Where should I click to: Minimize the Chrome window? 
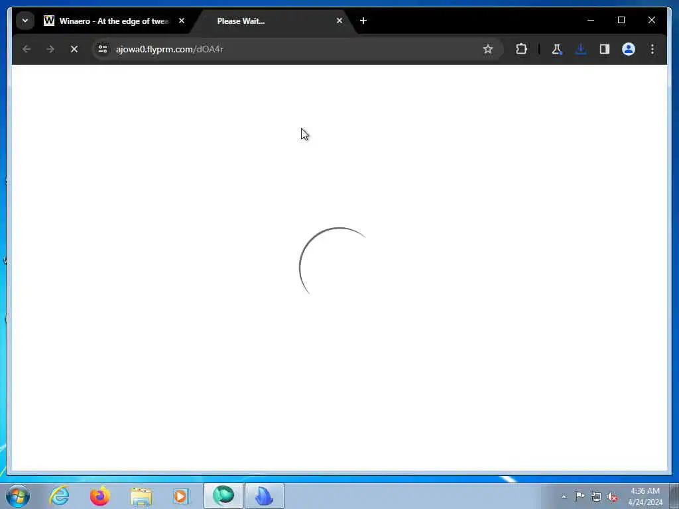pyautogui.click(x=591, y=21)
